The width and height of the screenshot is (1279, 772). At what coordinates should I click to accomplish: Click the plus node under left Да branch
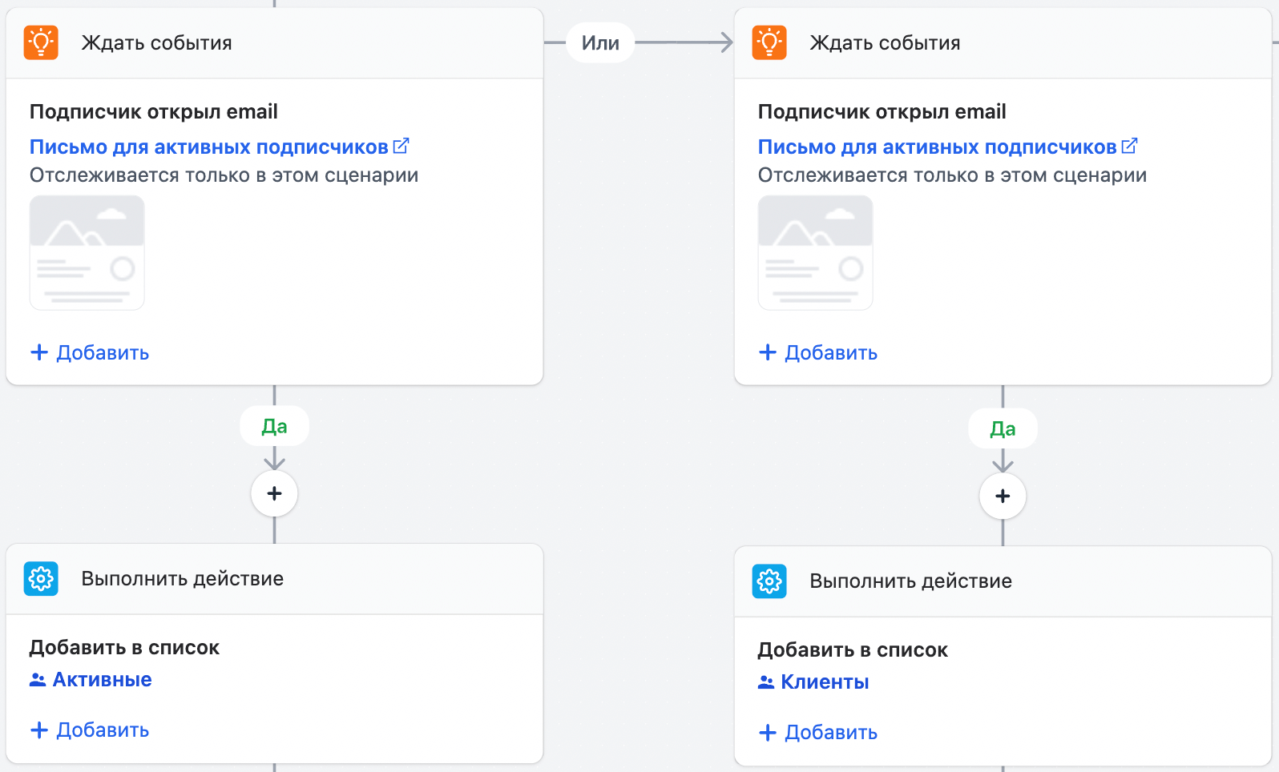[274, 493]
